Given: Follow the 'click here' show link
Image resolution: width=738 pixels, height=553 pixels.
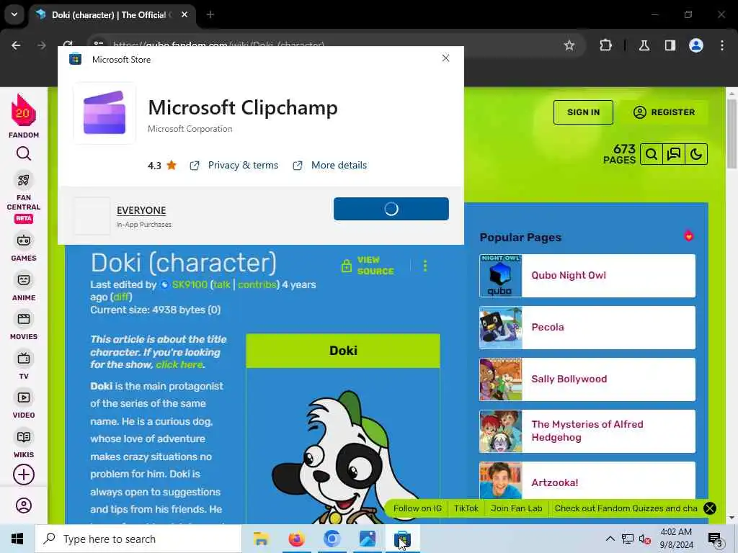Looking at the screenshot, I should (x=179, y=364).
